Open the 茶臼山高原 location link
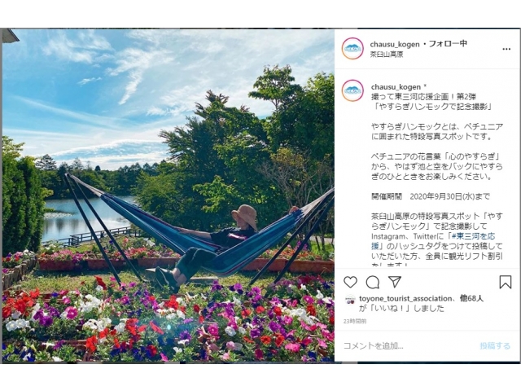Image resolution: width=521 pixels, height=391 pixels. [x=387, y=55]
